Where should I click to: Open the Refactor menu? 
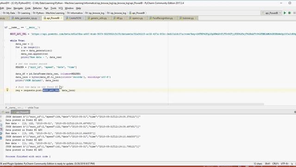[x=37, y=8]
